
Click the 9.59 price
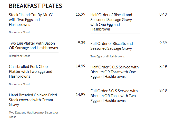[163, 43]
